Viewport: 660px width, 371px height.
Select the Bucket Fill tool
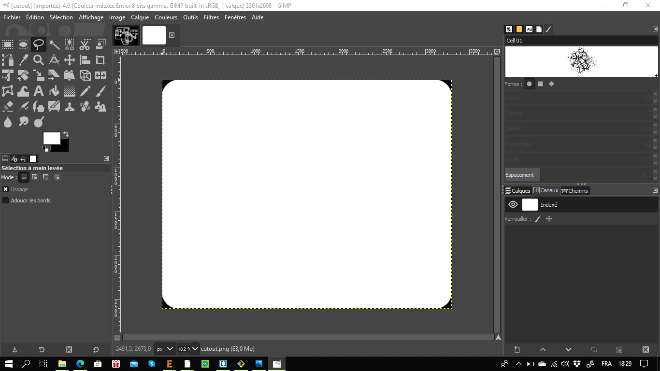pos(54,91)
